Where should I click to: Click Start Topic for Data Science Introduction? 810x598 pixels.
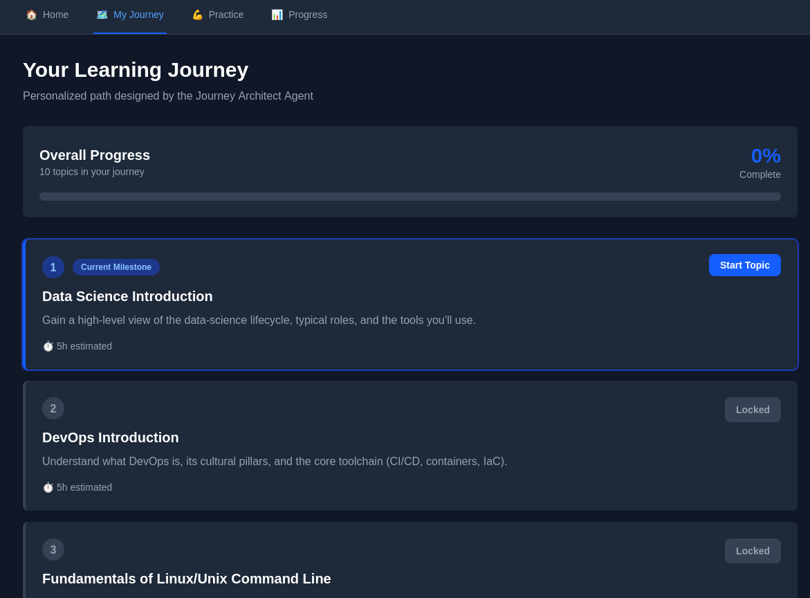pyautogui.click(x=744, y=265)
